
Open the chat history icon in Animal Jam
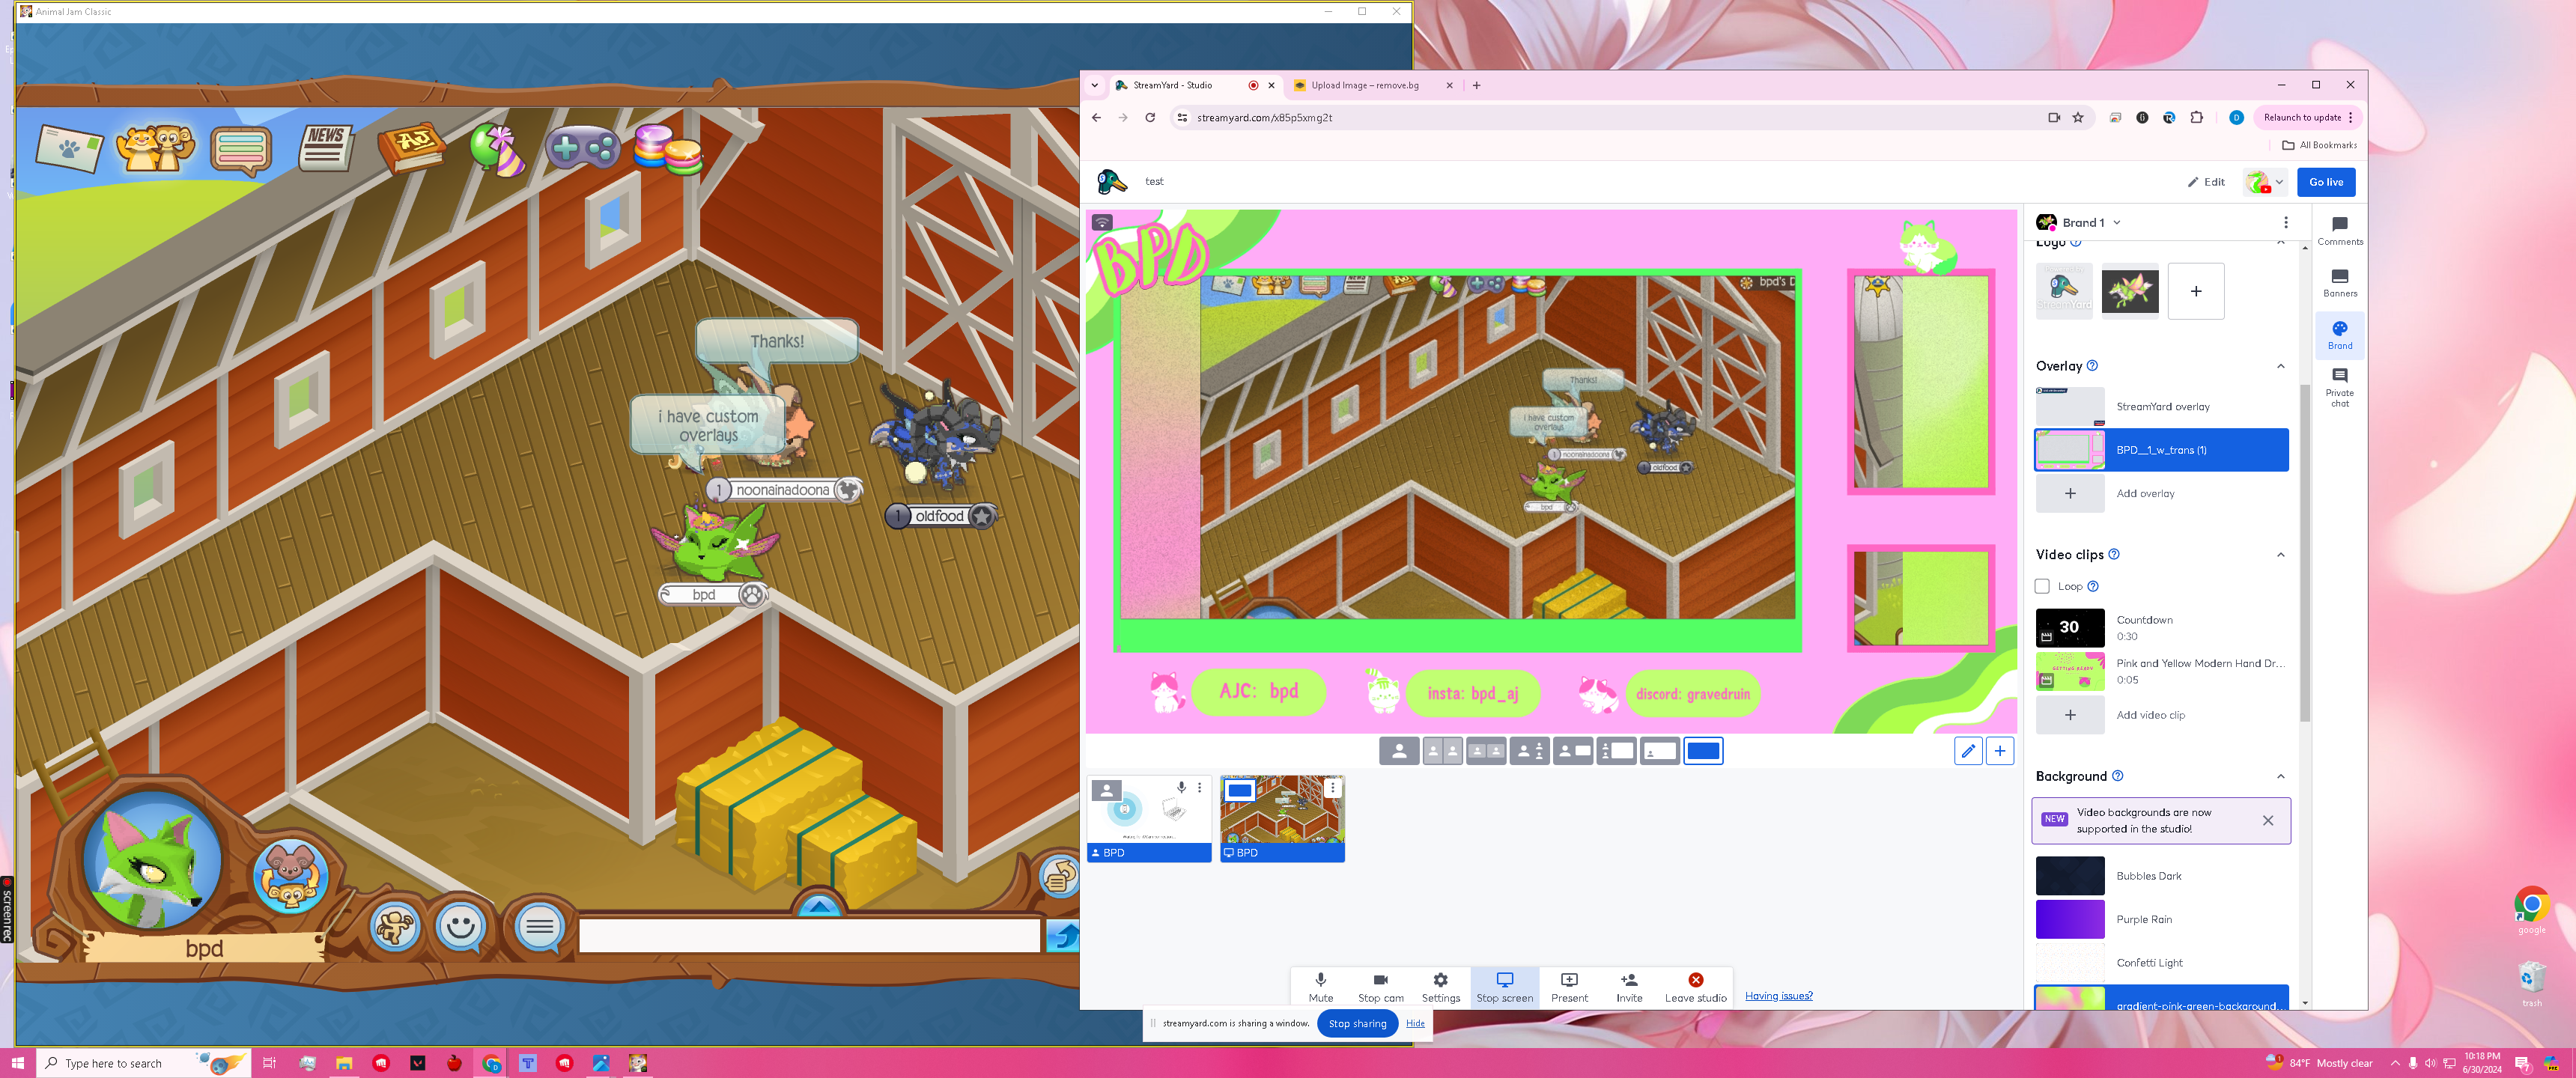[241, 150]
